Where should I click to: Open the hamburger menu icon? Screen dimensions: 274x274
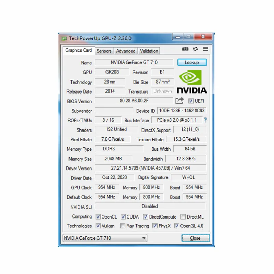pos(206,49)
